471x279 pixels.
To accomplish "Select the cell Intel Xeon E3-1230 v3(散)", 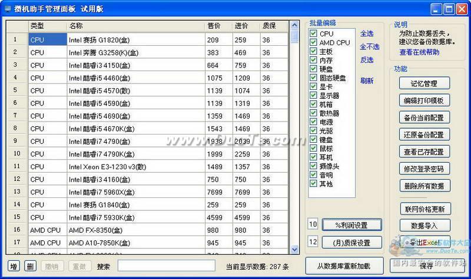I will (136, 167).
